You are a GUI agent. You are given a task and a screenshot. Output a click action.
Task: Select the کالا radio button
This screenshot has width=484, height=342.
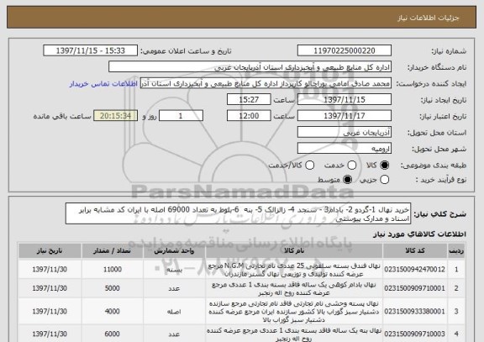[384, 166]
